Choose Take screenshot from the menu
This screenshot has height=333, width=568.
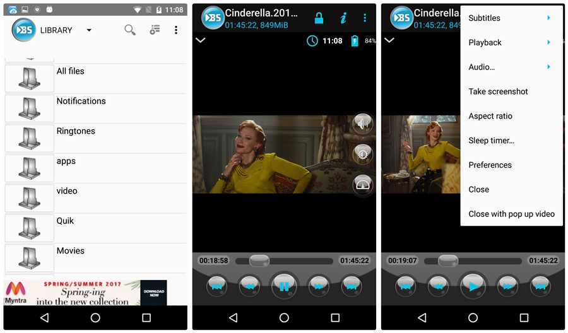click(511, 91)
